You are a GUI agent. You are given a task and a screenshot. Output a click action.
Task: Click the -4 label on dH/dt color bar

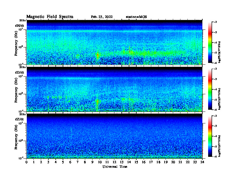coord(215,43)
